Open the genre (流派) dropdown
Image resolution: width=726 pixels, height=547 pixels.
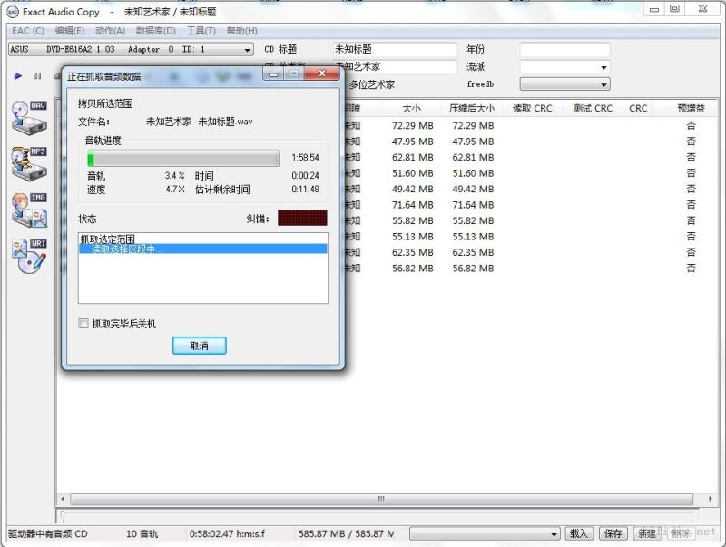[x=603, y=67]
